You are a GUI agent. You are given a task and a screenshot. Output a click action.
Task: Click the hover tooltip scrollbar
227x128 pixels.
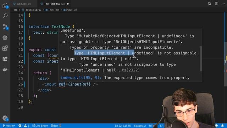(201, 59)
